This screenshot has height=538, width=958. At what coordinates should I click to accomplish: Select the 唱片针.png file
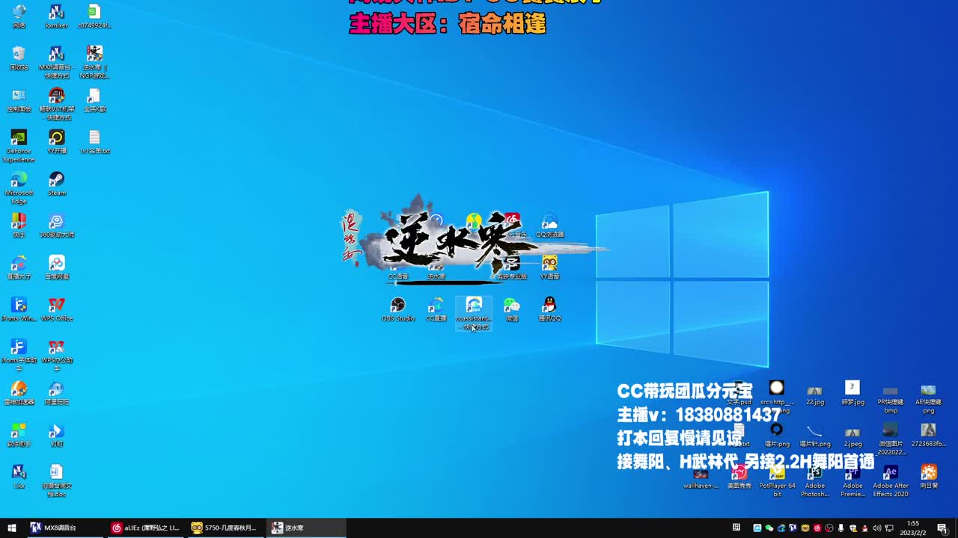point(814,434)
